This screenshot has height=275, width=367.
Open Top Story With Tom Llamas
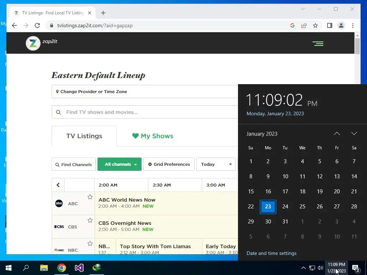coord(159,246)
